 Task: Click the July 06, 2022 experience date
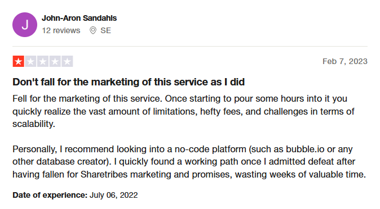coord(113,195)
